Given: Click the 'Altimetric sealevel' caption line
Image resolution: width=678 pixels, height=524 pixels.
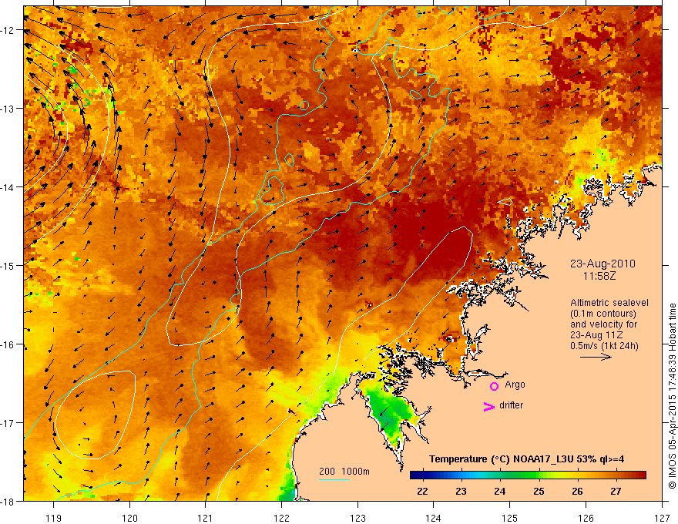Looking at the screenshot, I should pyautogui.click(x=609, y=303).
